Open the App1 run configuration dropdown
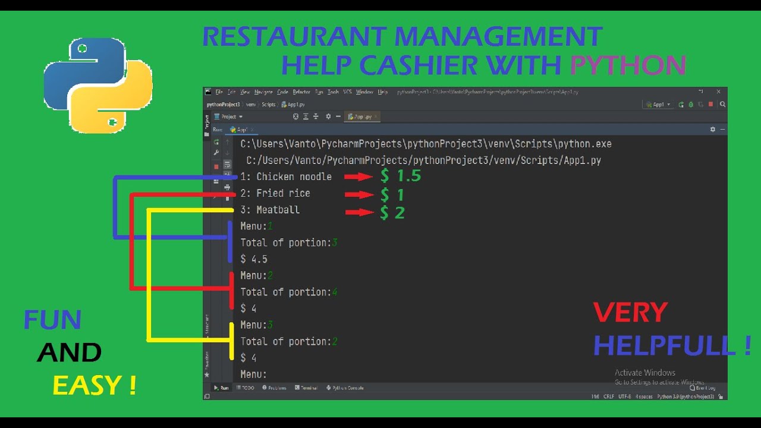The image size is (761, 428). 658,105
